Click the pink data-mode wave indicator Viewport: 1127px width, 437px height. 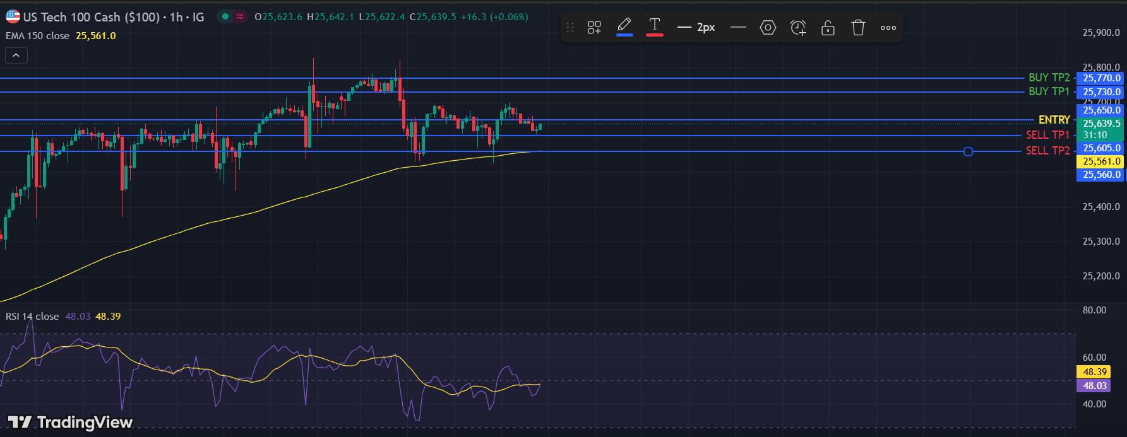(x=240, y=17)
